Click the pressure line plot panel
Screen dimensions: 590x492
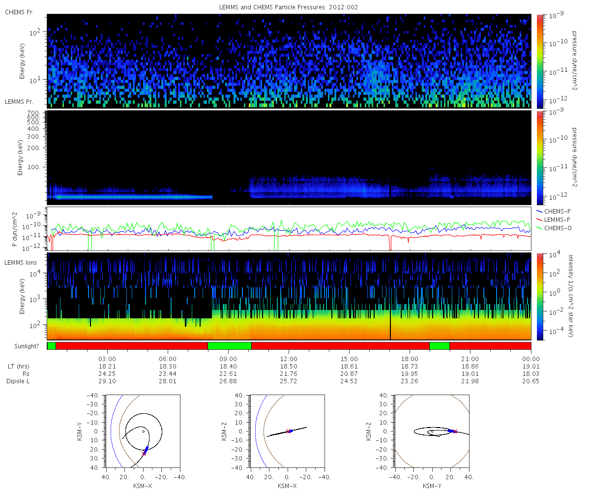click(289, 229)
